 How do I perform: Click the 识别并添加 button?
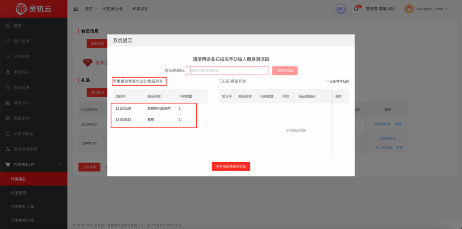click(x=284, y=71)
